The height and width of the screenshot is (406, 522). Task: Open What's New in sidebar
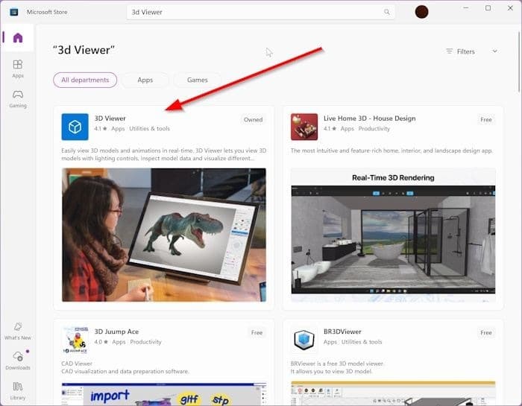[17, 330]
